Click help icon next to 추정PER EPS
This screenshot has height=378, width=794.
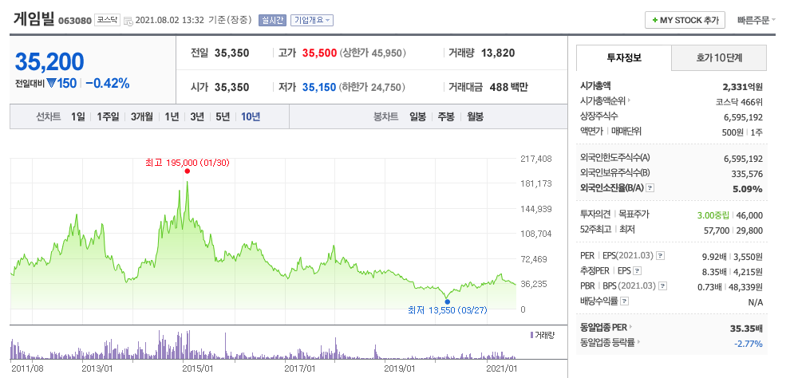[638, 271]
